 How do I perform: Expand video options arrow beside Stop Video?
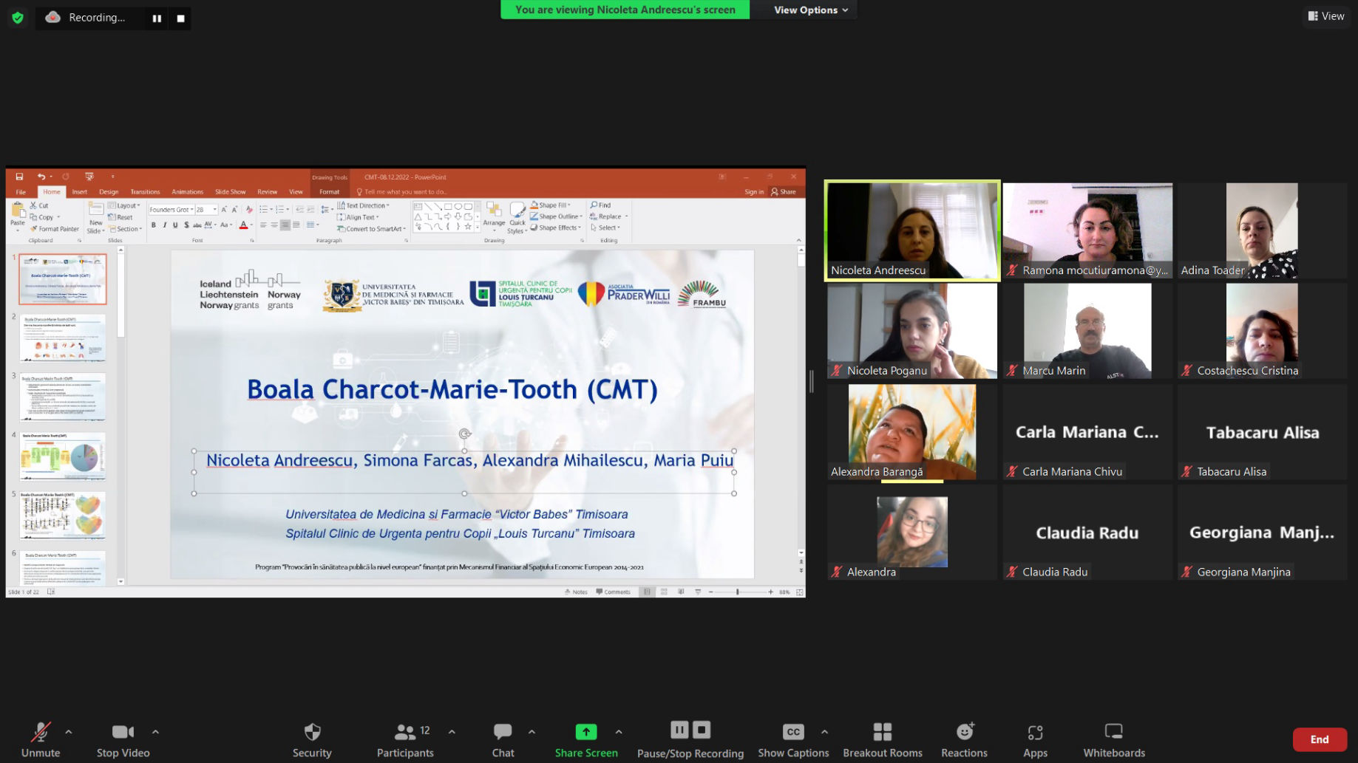(155, 732)
